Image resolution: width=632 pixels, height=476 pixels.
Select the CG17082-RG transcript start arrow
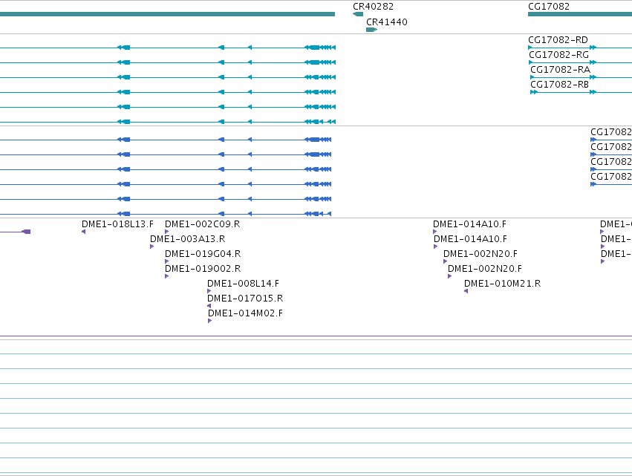click(x=531, y=62)
